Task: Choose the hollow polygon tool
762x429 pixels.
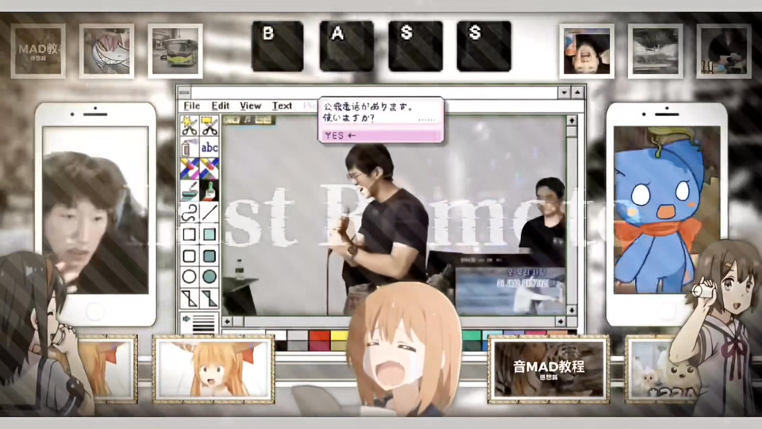Action: pos(190,298)
